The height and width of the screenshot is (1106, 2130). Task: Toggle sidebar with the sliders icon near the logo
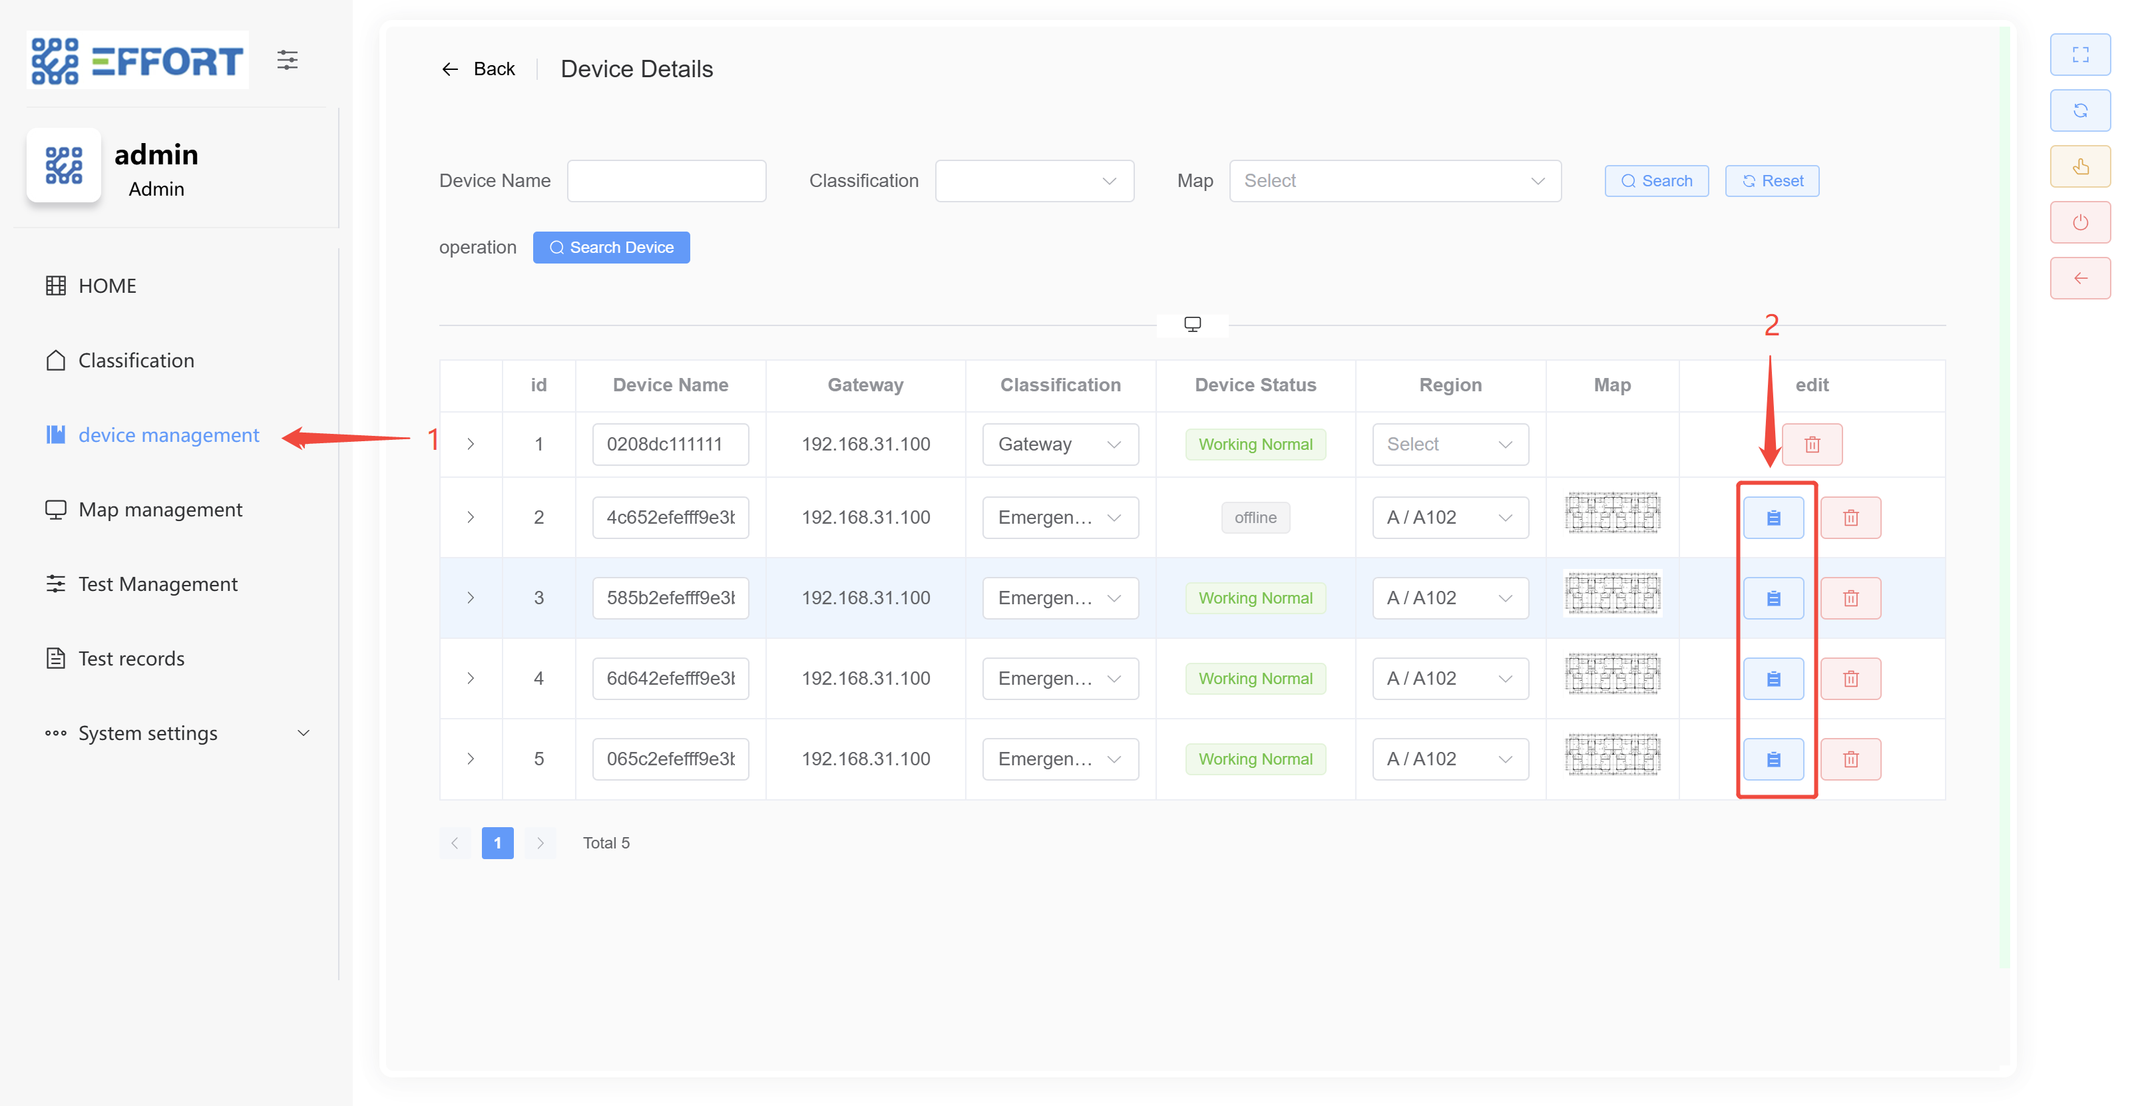(x=287, y=59)
